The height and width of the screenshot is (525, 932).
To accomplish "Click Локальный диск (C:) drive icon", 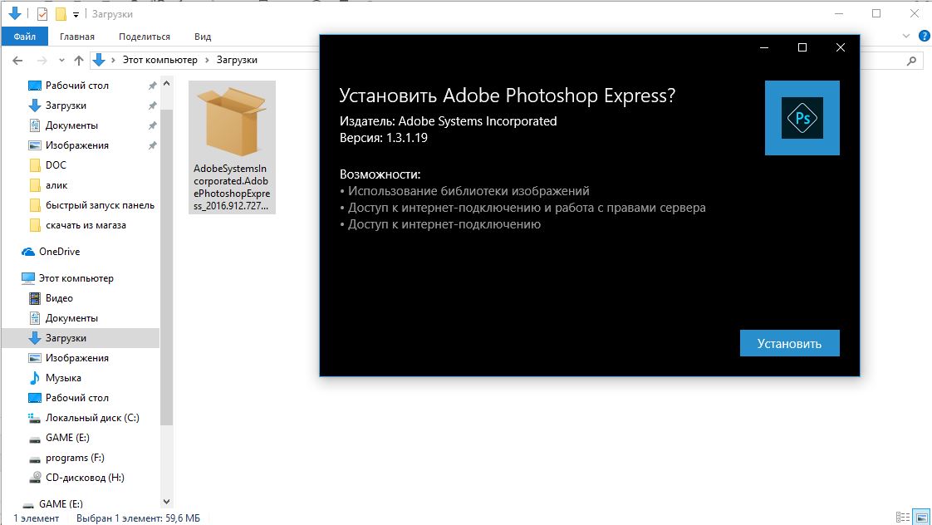I will point(35,418).
